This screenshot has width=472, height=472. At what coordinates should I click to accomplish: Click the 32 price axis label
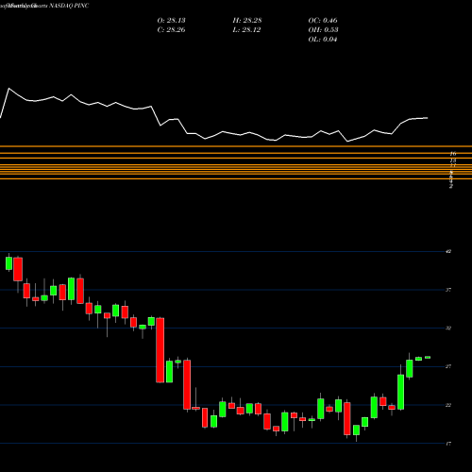pyautogui.click(x=448, y=329)
